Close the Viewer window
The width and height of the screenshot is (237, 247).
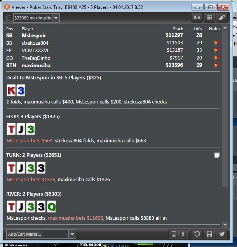[x=223, y=7]
